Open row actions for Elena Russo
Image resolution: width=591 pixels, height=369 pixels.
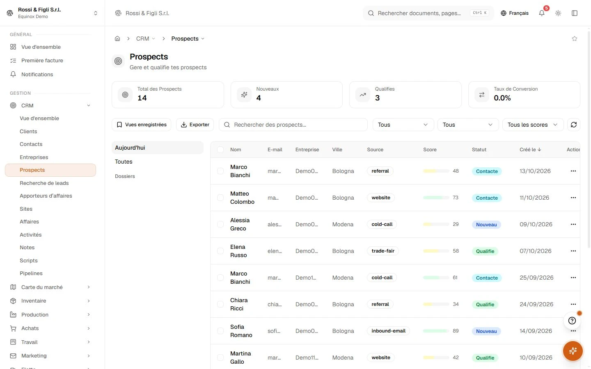573,251
